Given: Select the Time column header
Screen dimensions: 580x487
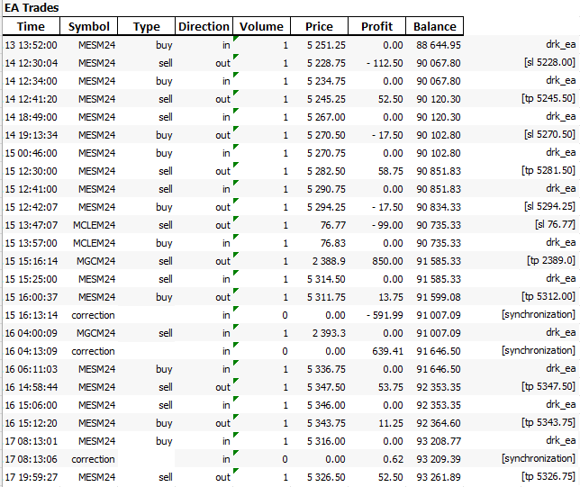Looking at the screenshot, I should (x=31, y=26).
